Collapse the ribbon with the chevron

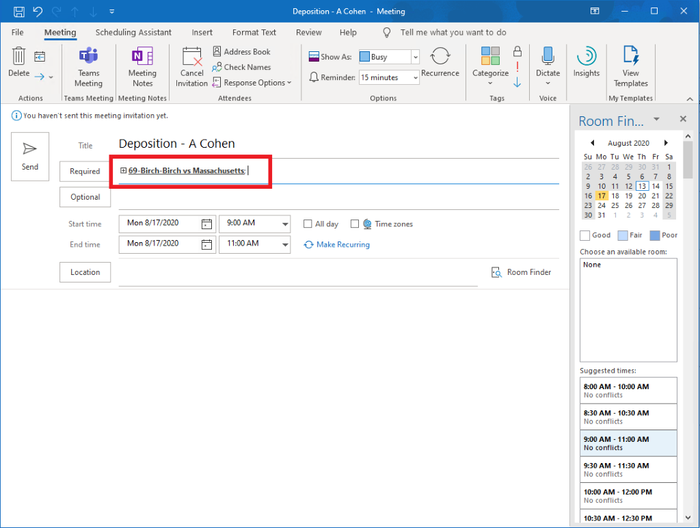point(690,98)
